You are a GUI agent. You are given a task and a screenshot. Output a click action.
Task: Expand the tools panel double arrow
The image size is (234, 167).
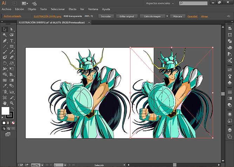pos(2,21)
